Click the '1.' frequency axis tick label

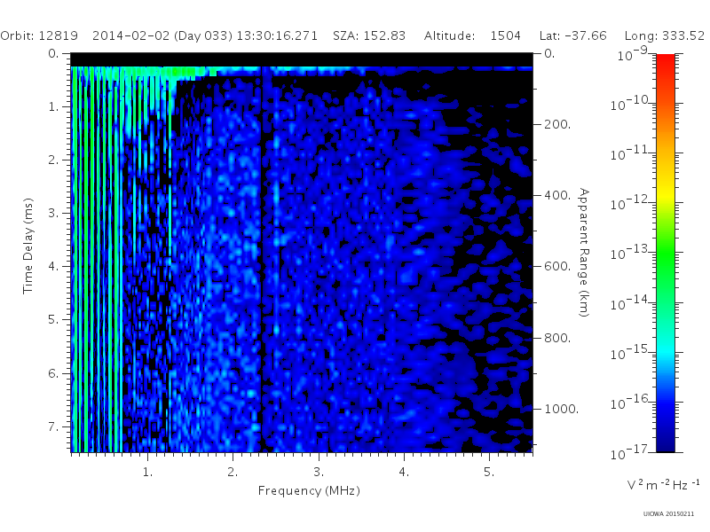147,472
